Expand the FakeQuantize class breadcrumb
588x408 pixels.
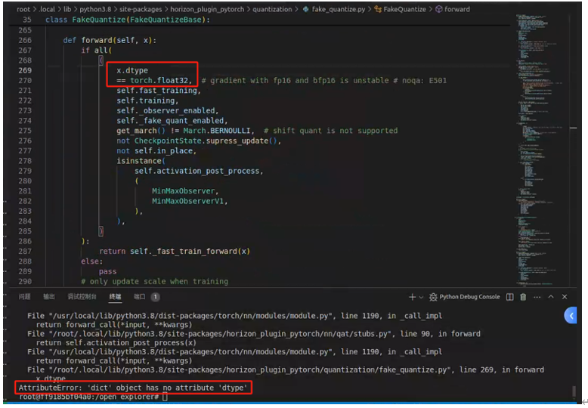[405, 9]
